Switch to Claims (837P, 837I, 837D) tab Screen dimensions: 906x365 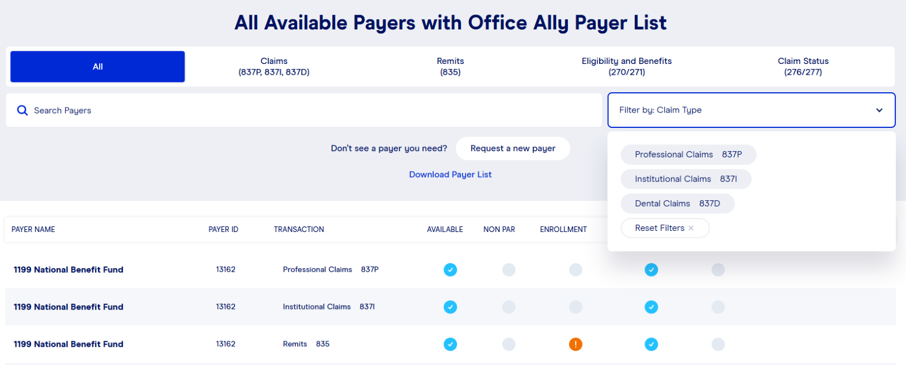[274, 67]
